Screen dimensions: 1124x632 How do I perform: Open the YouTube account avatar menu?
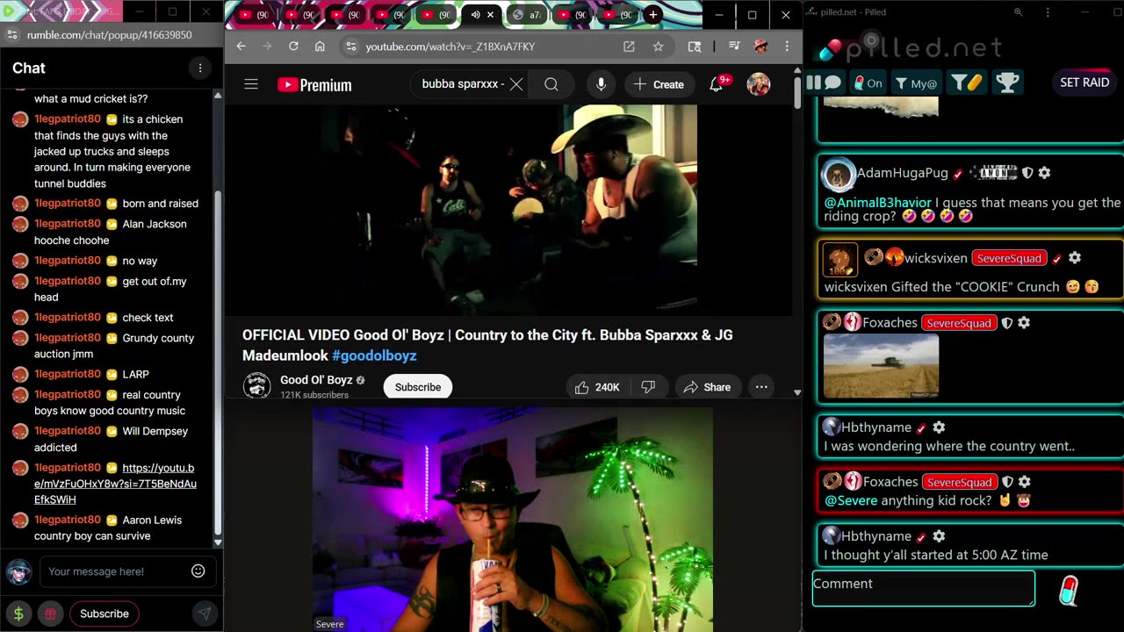(759, 84)
